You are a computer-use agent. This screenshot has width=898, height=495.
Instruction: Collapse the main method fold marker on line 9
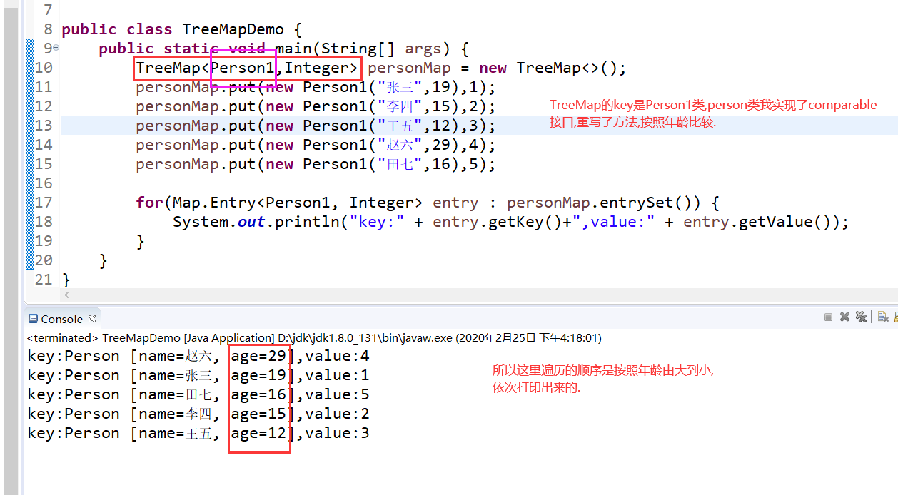(56, 48)
